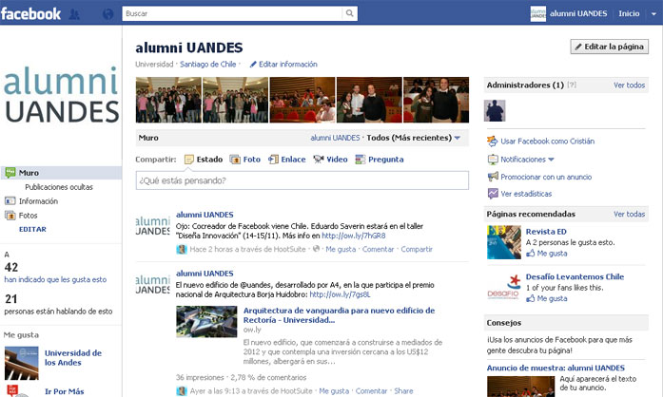
Task: Click alumni UANDES filter in Muro bar
Action: click(335, 138)
